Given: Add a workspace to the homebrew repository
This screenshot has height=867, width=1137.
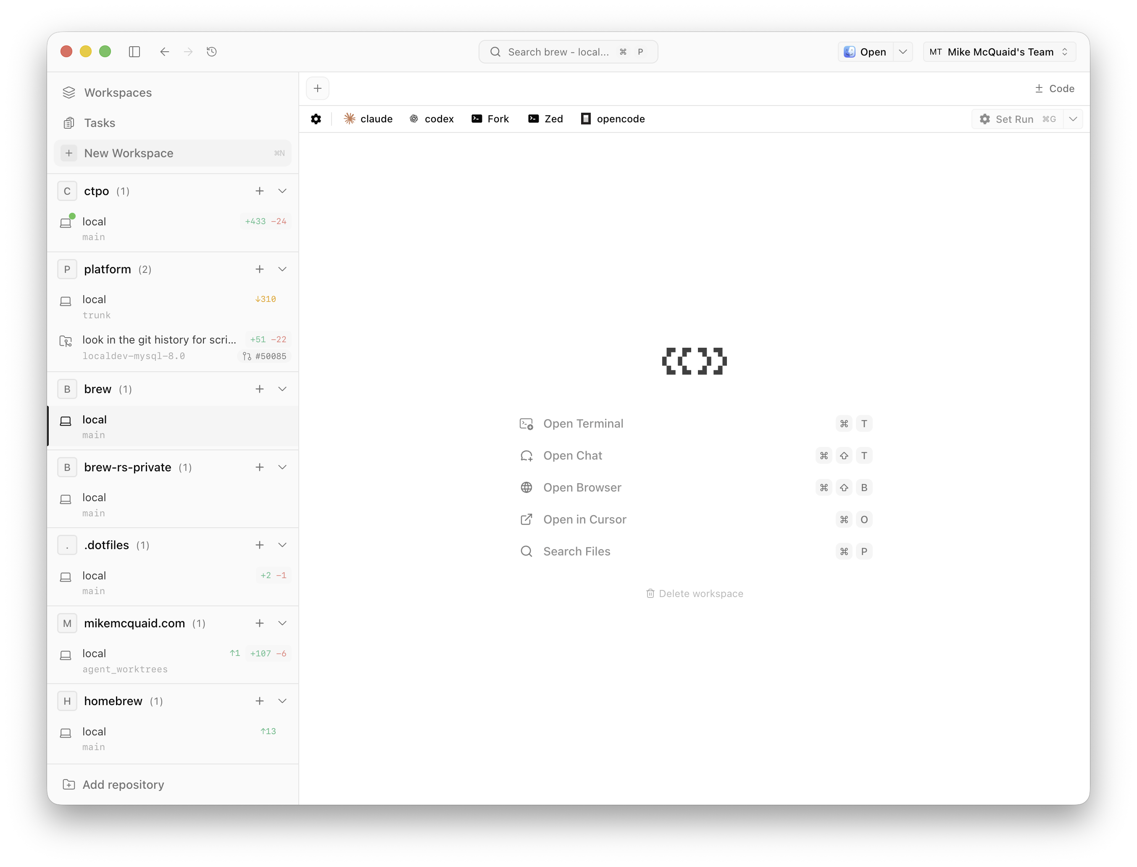Looking at the screenshot, I should (259, 701).
